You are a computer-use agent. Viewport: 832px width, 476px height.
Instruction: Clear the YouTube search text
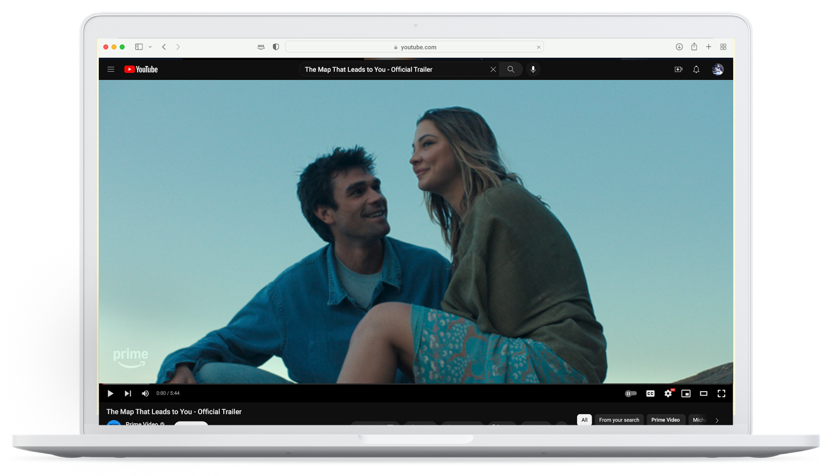[x=493, y=69]
